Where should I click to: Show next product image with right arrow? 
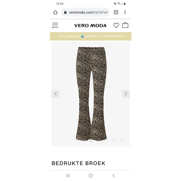click(126, 94)
